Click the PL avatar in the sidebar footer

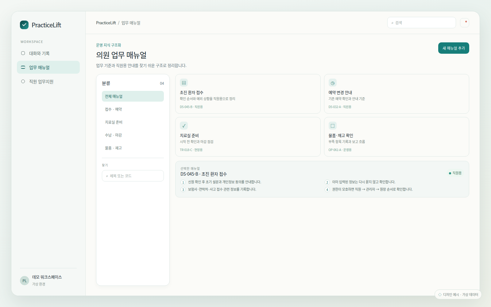[x=25, y=281]
